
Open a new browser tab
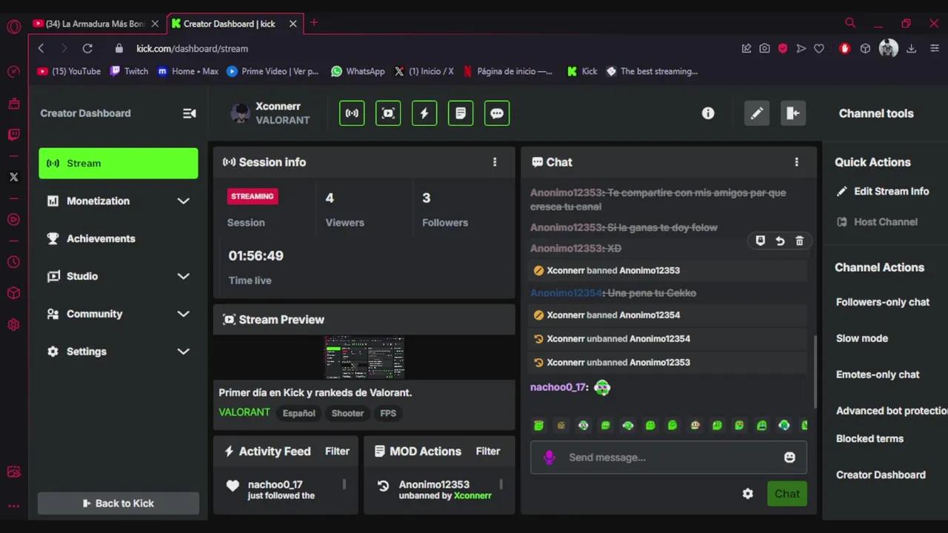click(x=314, y=23)
